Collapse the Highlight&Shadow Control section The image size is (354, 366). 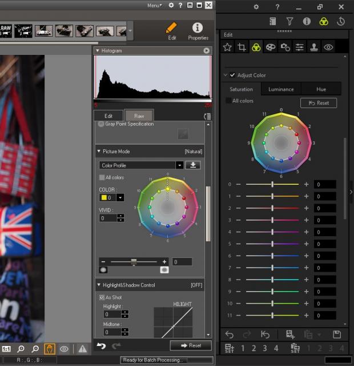pos(98,285)
